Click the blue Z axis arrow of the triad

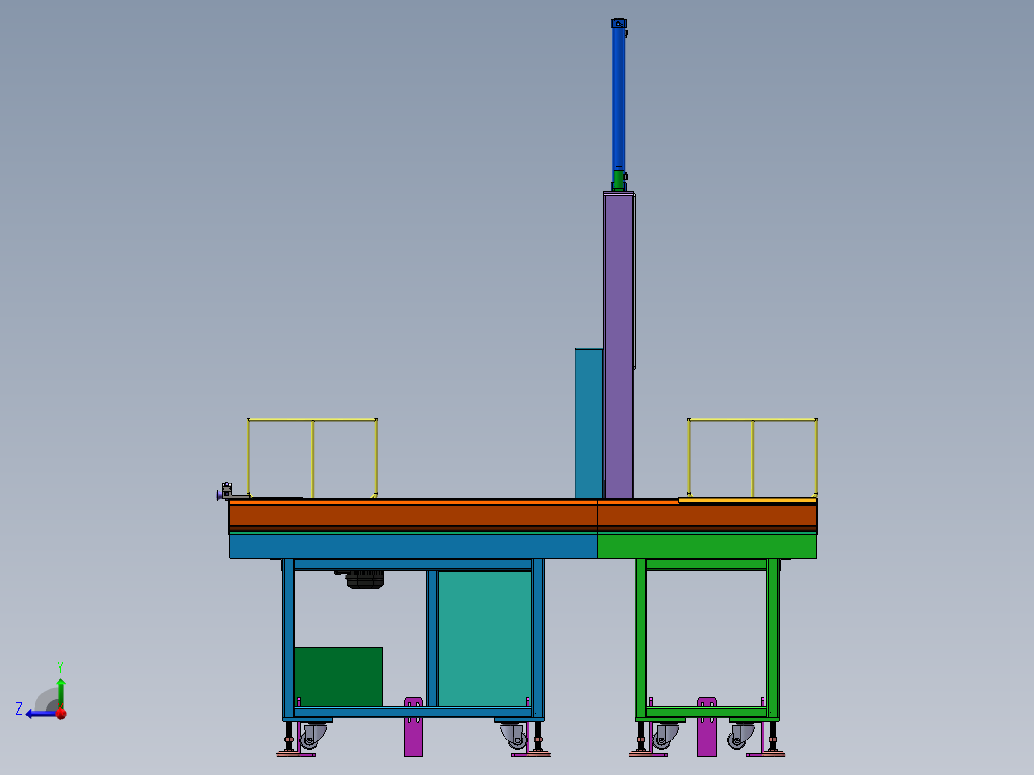[39, 714]
